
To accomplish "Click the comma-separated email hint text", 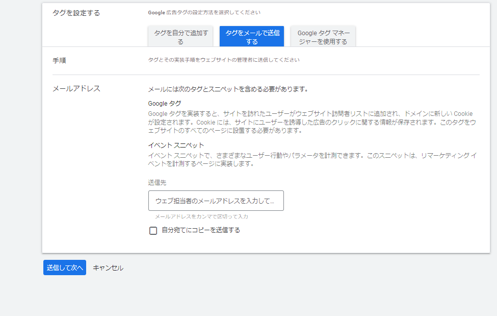I will (x=201, y=216).
